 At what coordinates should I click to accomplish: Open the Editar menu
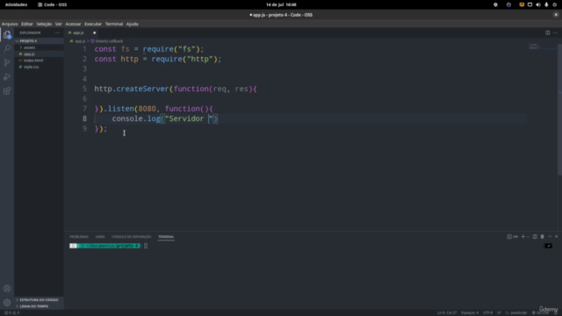point(27,24)
